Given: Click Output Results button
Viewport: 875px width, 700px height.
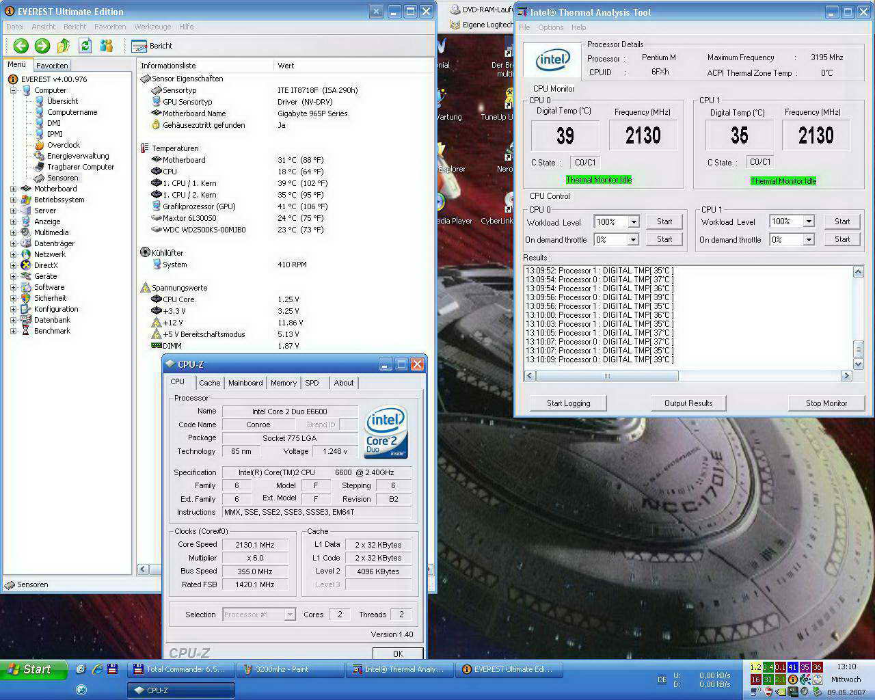Looking at the screenshot, I should tap(688, 403).
